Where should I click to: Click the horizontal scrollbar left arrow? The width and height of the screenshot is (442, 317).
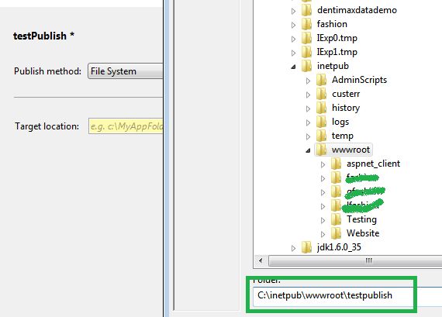pos(261,260)
